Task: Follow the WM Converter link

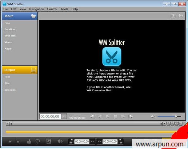Action: click(x=96, y=91)
